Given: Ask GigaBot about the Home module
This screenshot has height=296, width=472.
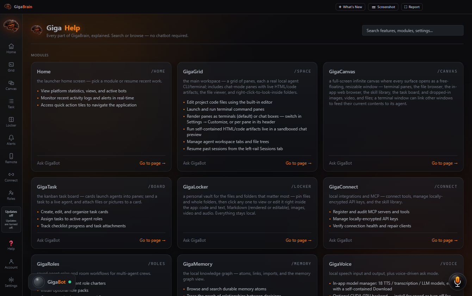Looking at the screenshot, I should (48, 163).
